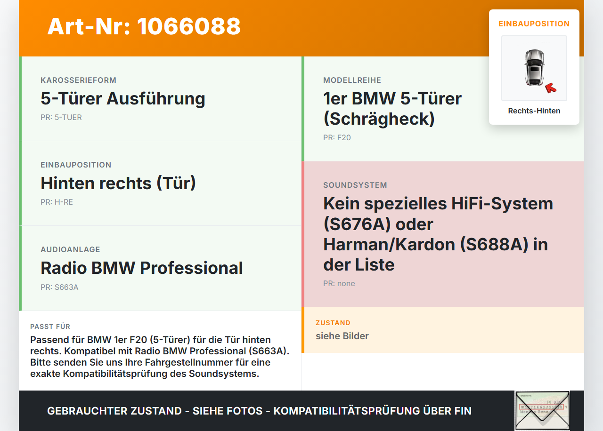This screenshot has height=431, width=603.
Task: Click the 'KAROSSERIEFORM' label
Action: click(x=78, y=80)
